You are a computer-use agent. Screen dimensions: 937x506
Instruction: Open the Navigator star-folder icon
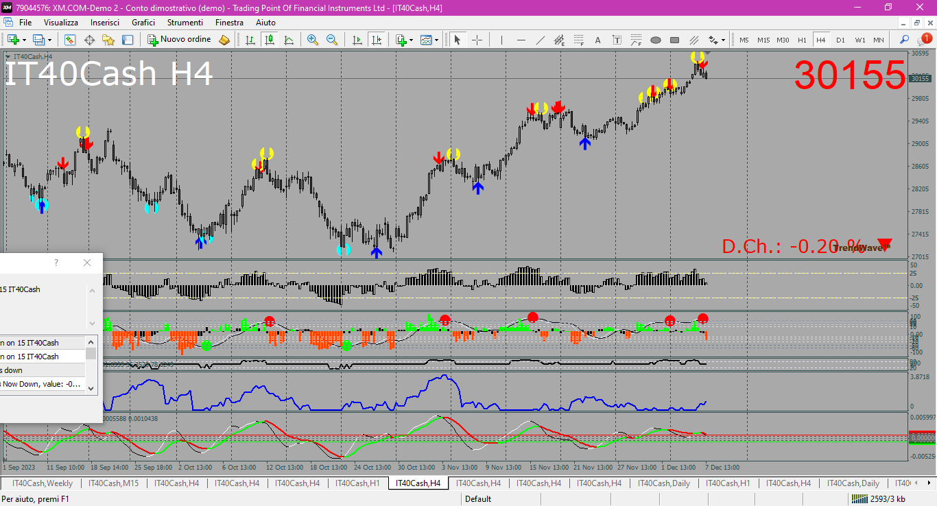coord(108,40)
